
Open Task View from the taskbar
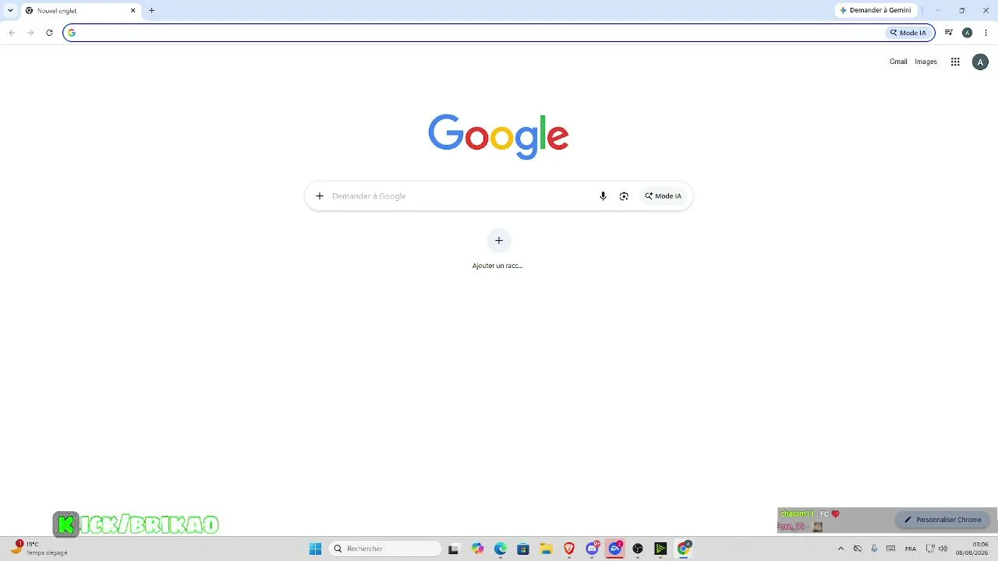coord(453,549)
